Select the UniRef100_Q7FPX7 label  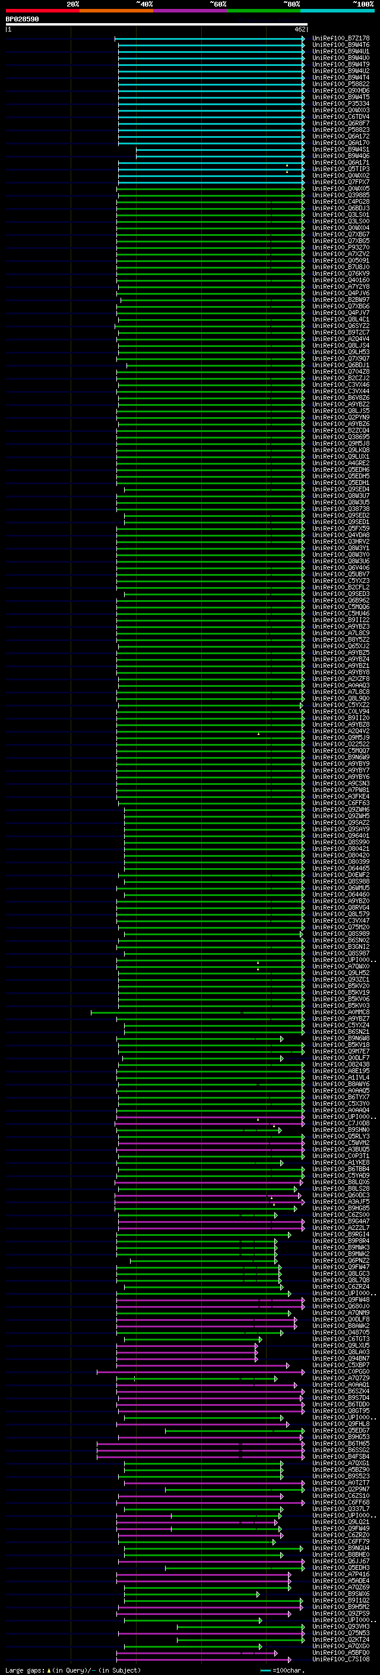(340, 182)
